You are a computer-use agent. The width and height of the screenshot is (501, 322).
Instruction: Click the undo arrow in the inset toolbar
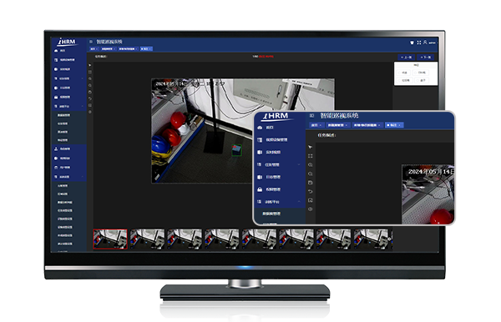tap(310, 192)
